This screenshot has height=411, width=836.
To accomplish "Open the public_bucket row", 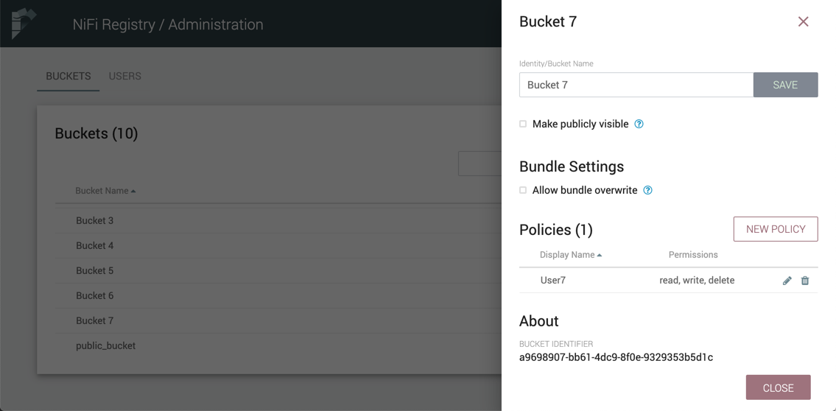I will pos(105,345).
